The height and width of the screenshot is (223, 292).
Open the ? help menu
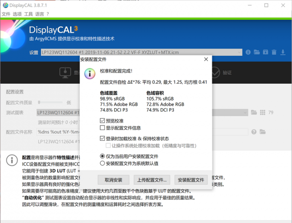click(x=48, y=14)
